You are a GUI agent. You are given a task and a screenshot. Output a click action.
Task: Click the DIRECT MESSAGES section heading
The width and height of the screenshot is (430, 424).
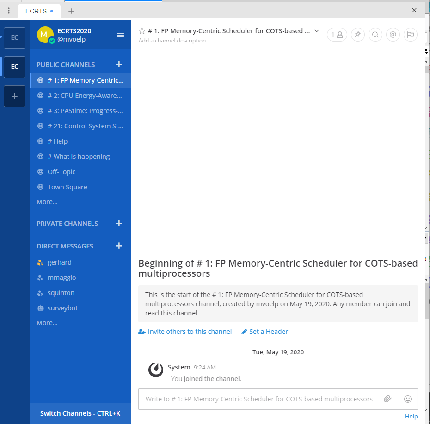pos(65,246)
